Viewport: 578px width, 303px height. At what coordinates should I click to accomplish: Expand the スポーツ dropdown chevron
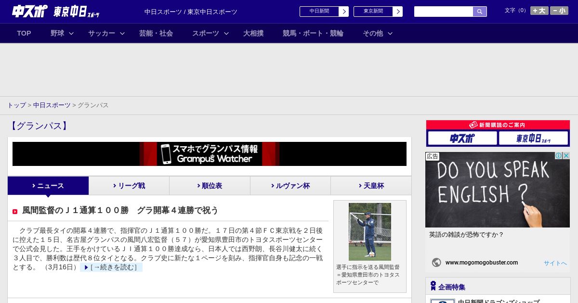point(226,33)
